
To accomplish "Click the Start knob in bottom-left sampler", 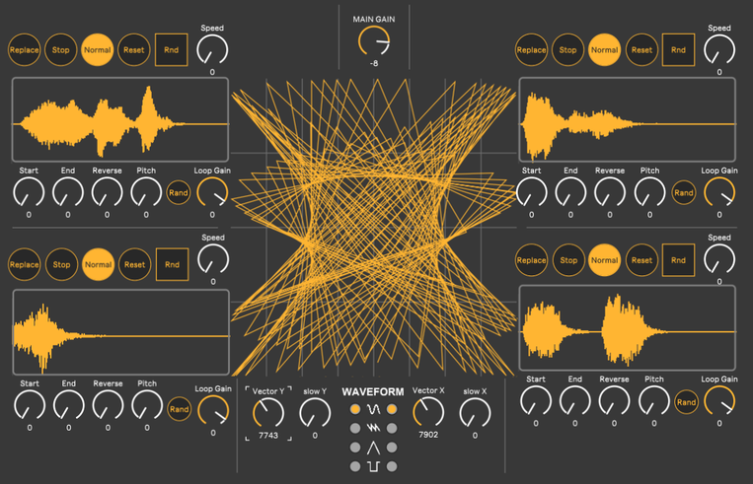I will point(30,406).
